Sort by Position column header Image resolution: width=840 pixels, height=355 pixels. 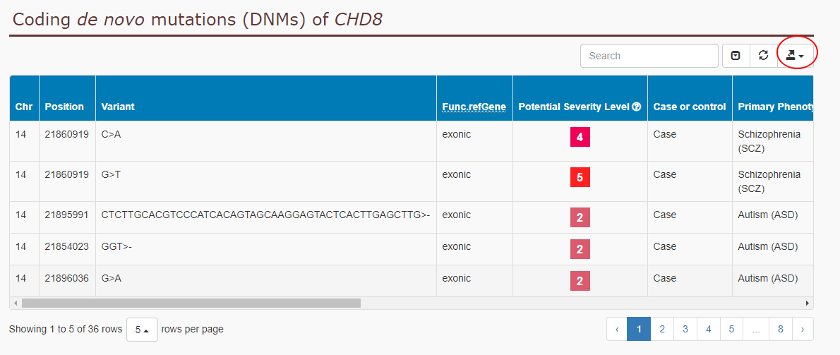click(x=64, y=107)
